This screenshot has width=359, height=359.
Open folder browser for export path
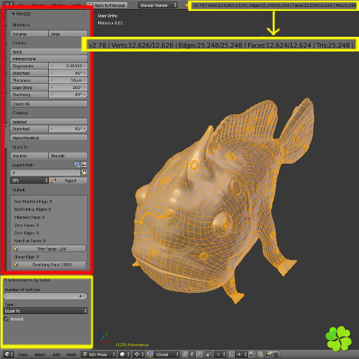coord(84,172)
